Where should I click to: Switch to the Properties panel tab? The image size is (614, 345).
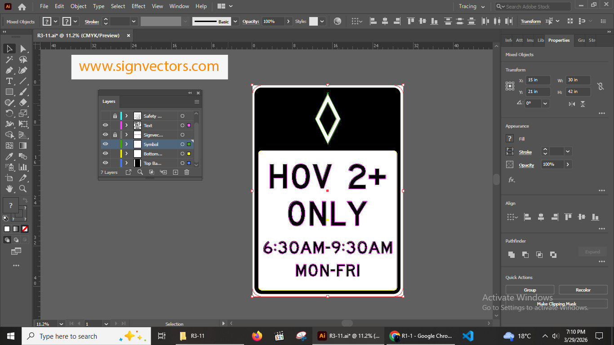[x=559, y=40]
